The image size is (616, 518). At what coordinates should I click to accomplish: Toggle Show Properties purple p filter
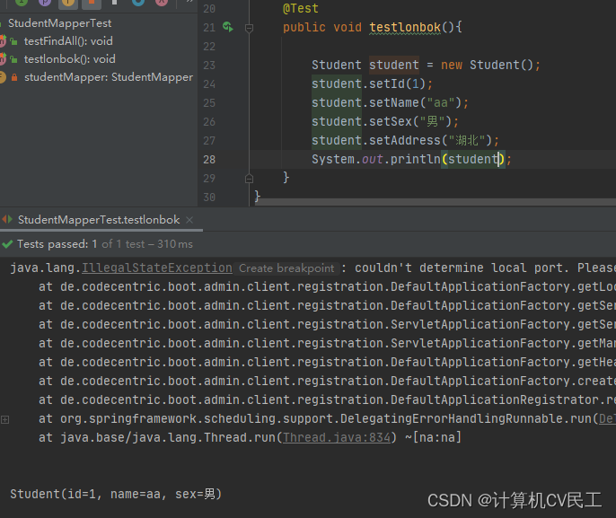tap(45, 2)
